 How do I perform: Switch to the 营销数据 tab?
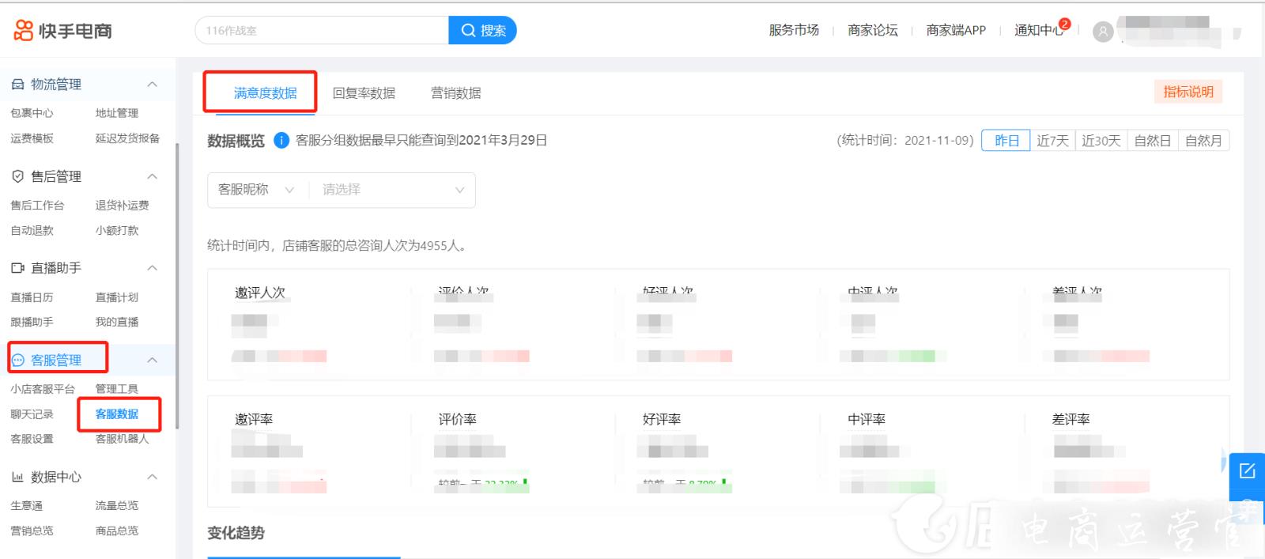(455, 93)
